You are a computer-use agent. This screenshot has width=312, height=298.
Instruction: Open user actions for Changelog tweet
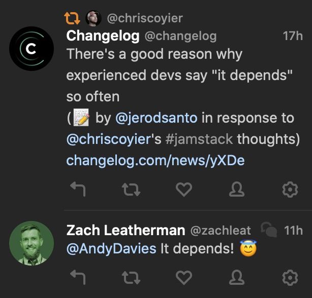[237, 190]
